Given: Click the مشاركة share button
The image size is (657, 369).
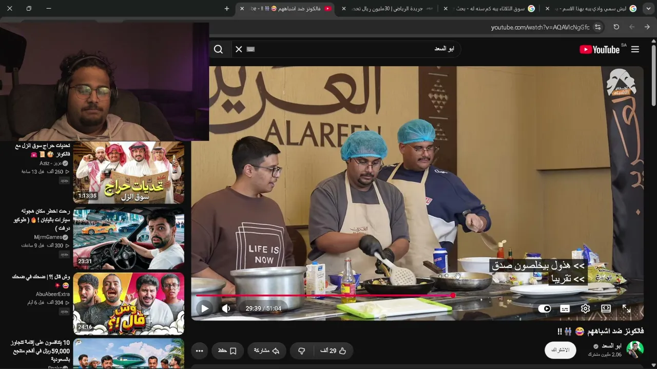Looking at the screenshot, I should [266, 351].
